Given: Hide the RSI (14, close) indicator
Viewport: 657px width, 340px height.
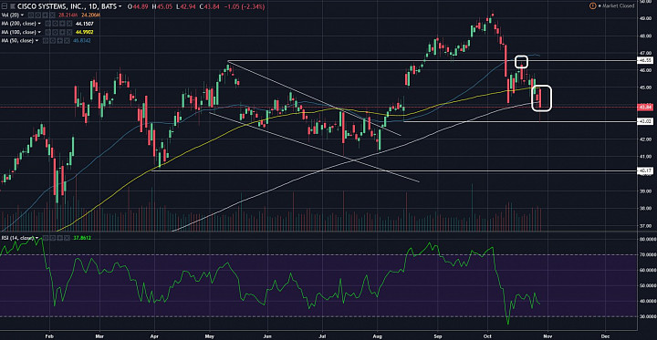Looking at the screenshot, I should (x=46, y=238).
